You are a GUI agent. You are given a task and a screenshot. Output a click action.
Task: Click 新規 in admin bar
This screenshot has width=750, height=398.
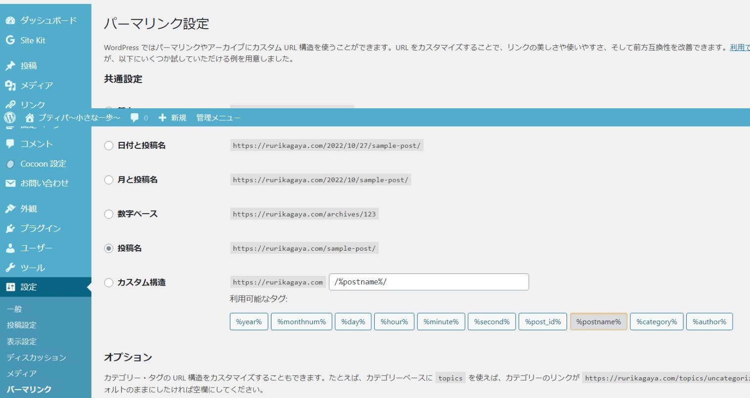(178, 118)
